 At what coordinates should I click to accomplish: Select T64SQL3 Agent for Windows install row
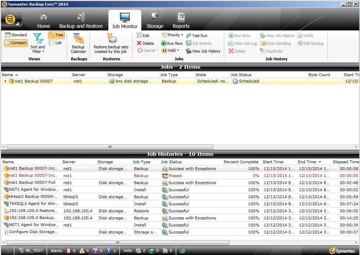(x=180, y=204)
